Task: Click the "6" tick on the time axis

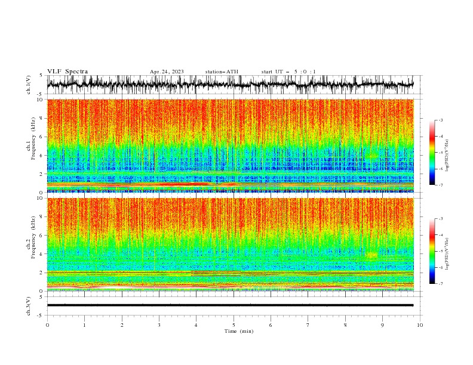Action: click(271, 325)
